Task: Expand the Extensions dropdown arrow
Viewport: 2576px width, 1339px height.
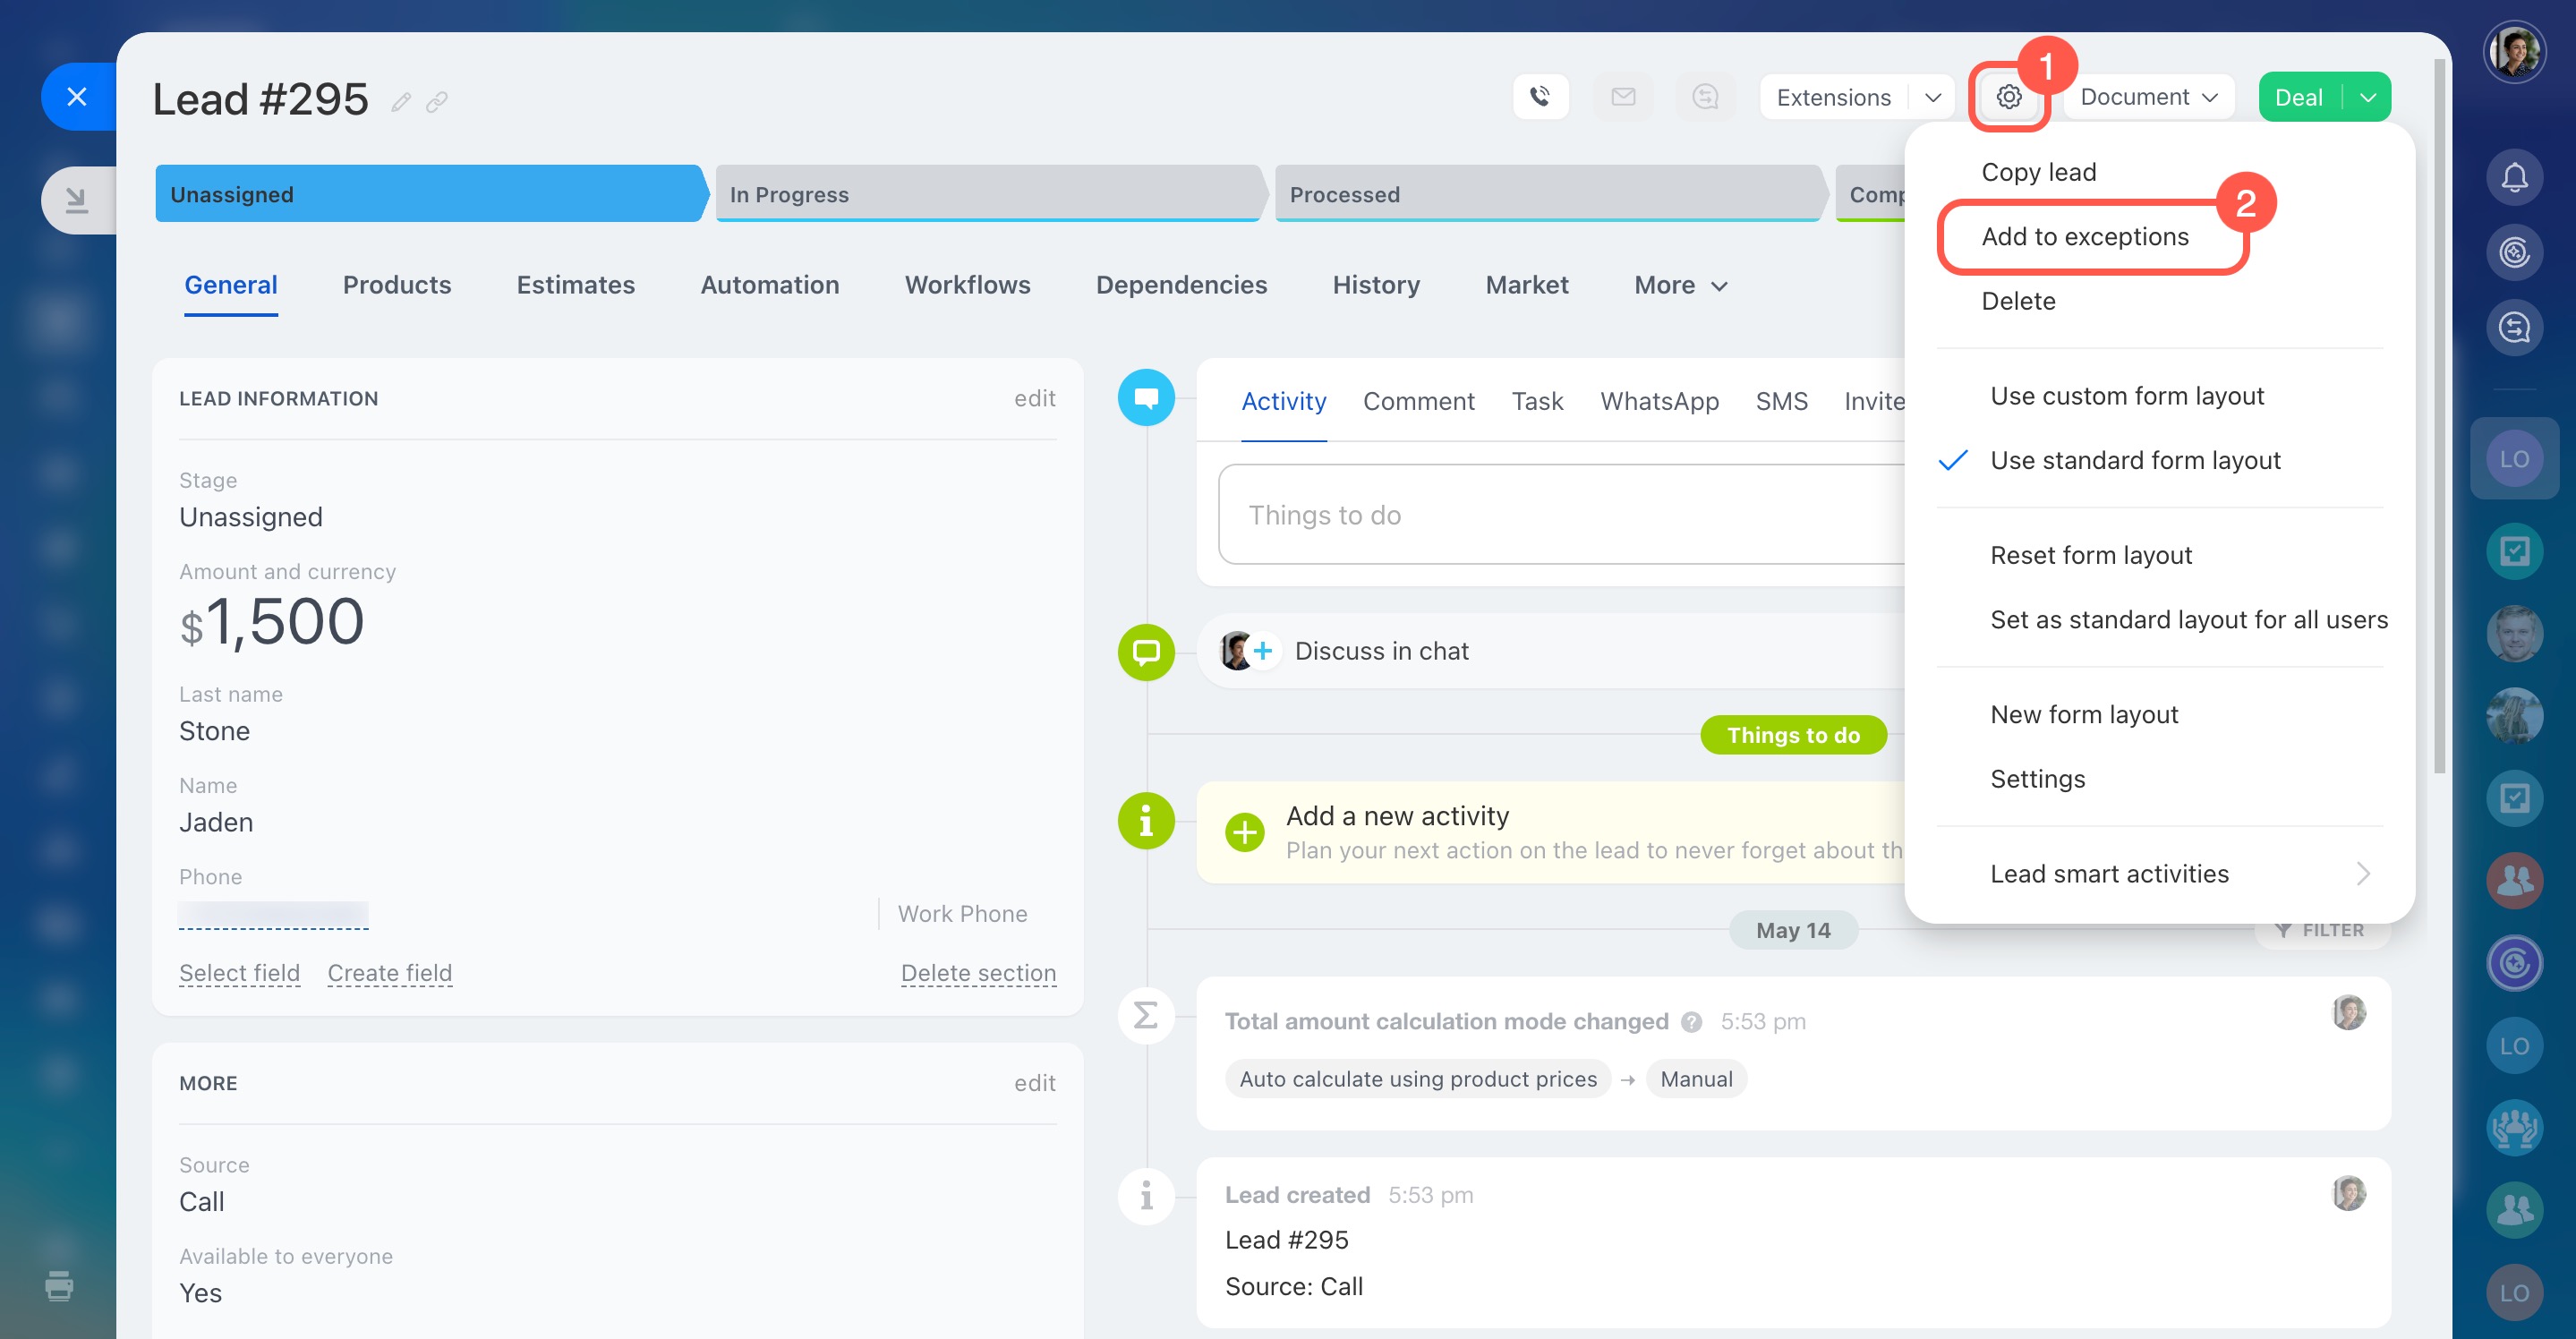Action: [1932, 98]
